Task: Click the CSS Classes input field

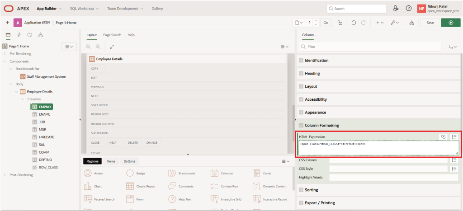Action: pyautogui.click(x=388, y=160)
